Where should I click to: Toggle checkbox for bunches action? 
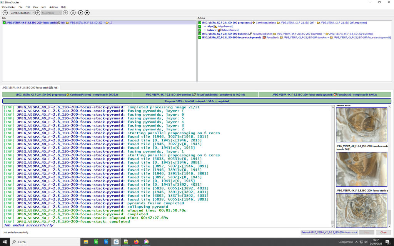(200, 34)
